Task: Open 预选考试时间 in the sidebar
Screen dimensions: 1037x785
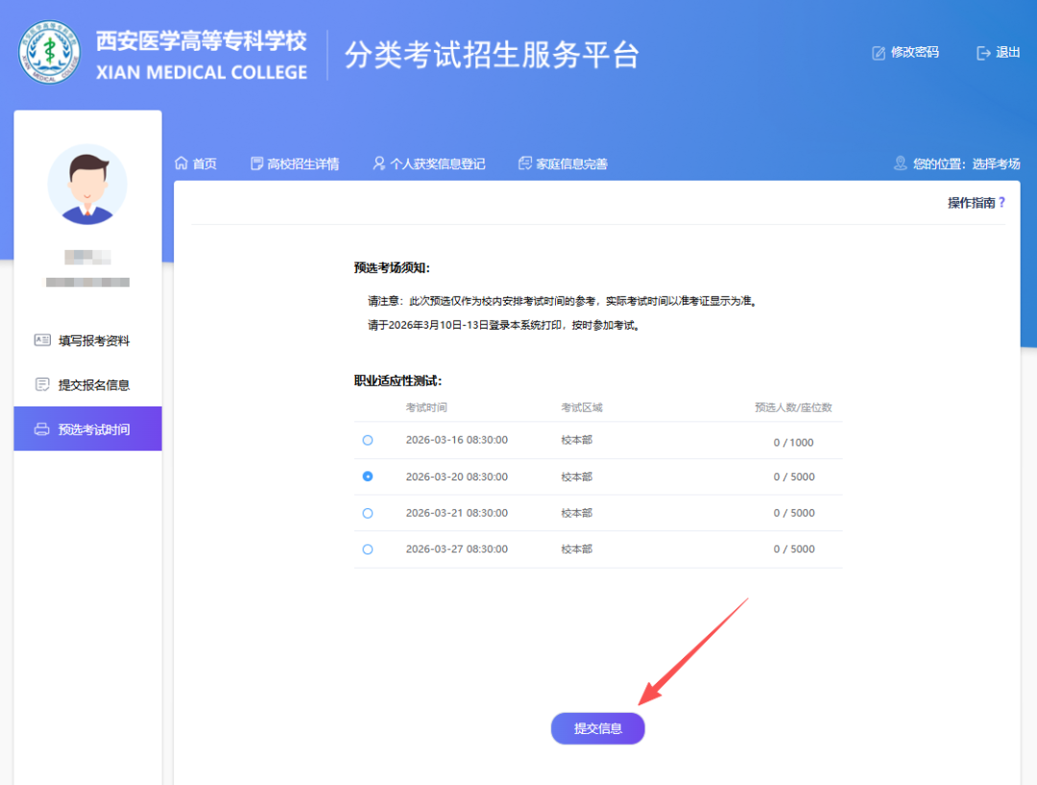Action: pyautogui.click(x=93, y=429)
